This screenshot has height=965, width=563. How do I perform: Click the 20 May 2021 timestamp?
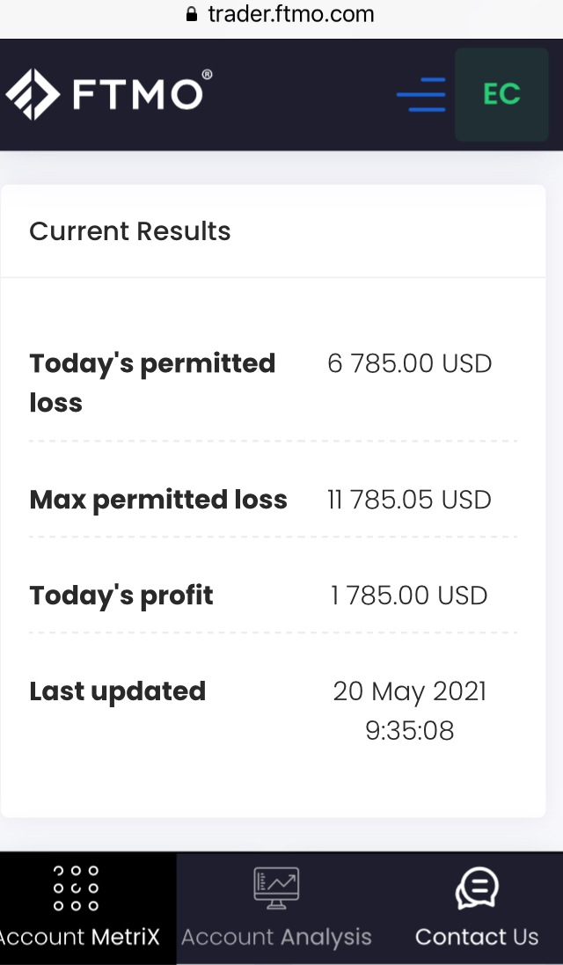click(410, 691)
